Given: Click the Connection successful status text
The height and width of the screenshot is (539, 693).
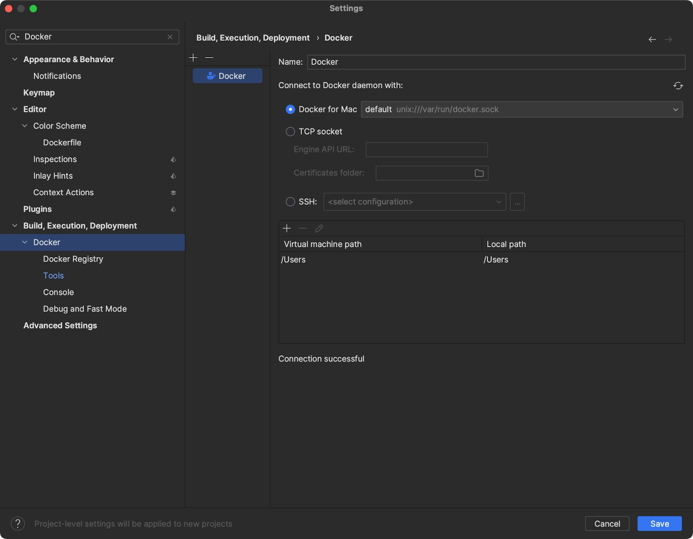Looking at the screenshot, I should coord(321,359).
